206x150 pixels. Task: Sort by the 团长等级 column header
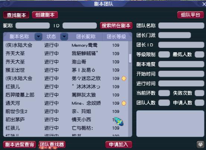click(116, 37)
